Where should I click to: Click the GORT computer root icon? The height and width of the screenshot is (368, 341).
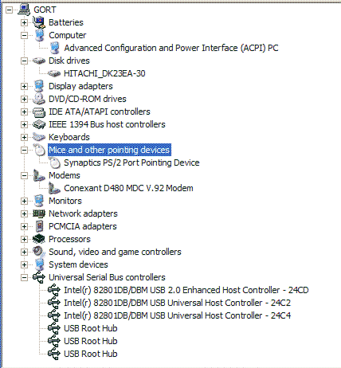[24, 10]
